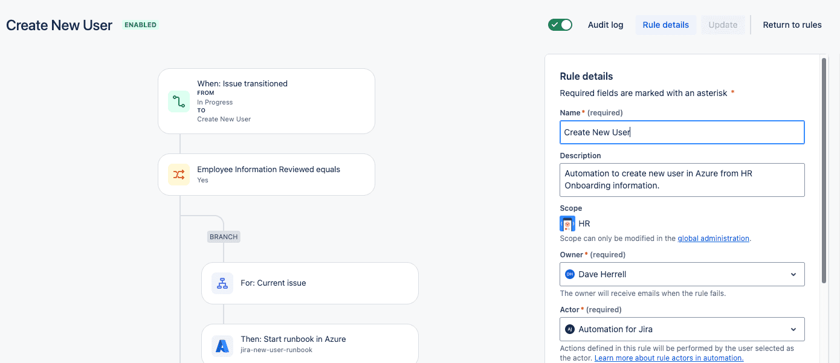Click the jira-new-user-runbook text
The image size is (840, 363).
pyautogui.click(x=276, y=350)
